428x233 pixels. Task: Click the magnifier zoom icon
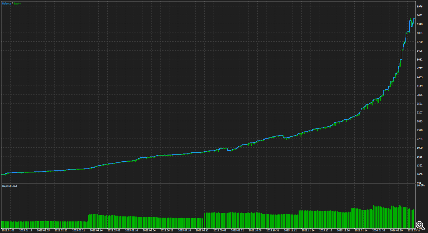coord(420,225)
